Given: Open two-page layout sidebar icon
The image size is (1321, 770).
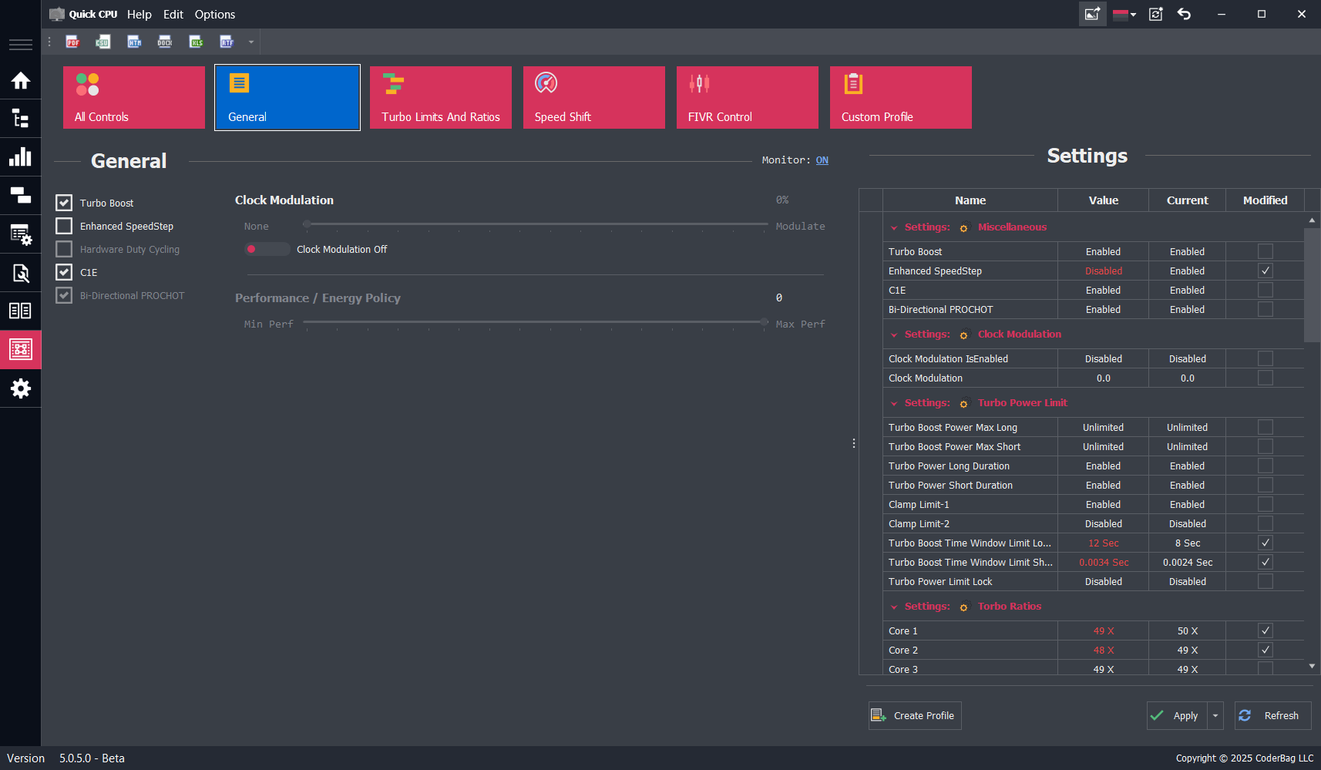Looking at the screenshot, I should pyautogui.click(x=21, y=311).
